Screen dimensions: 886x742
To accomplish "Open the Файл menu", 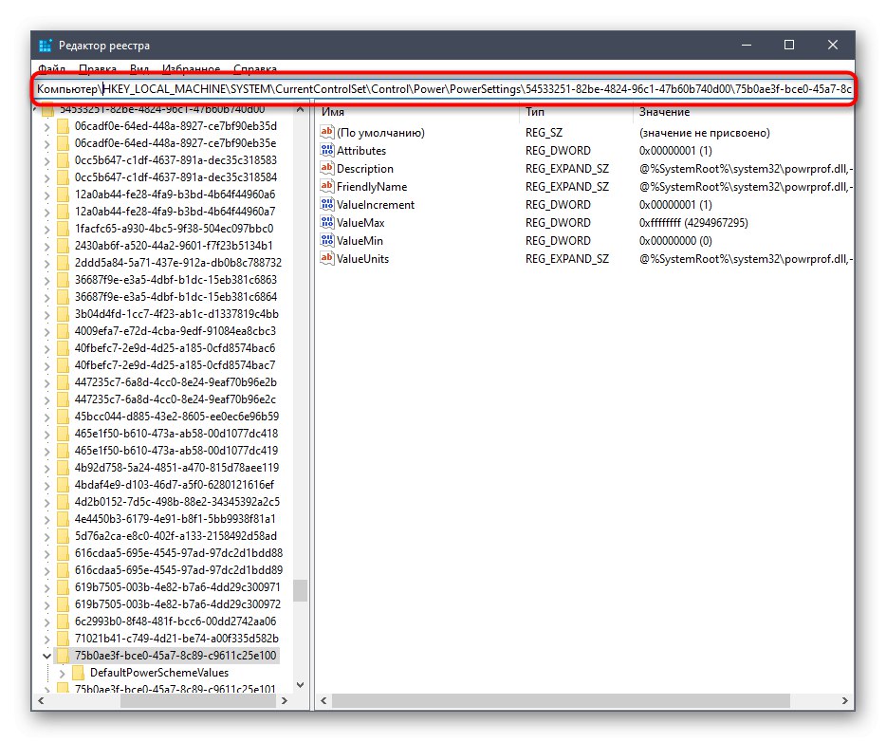I will pos(51,69).
